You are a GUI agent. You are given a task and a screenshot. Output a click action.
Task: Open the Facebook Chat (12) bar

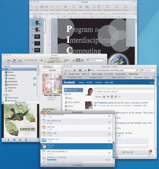pos(128,152)
